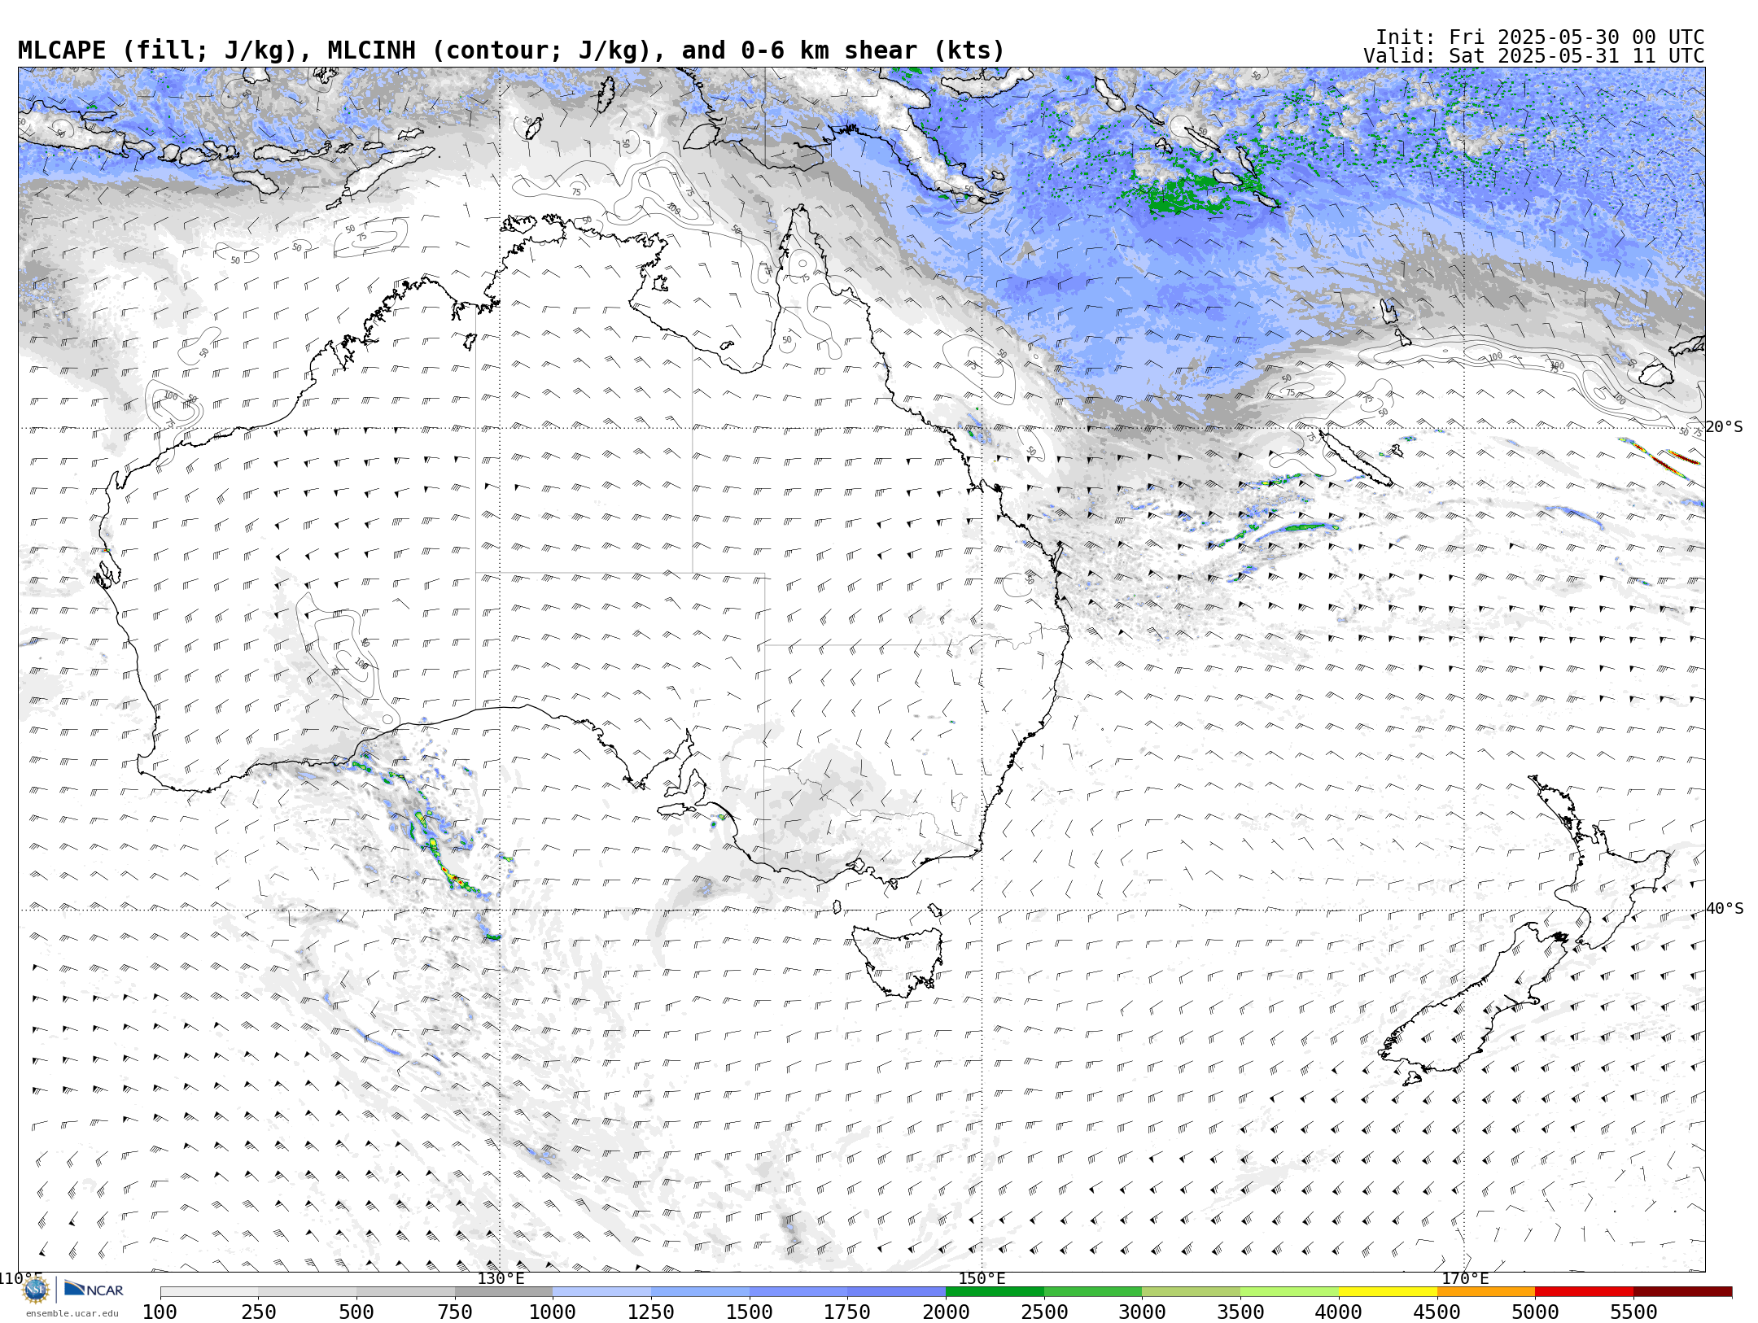1758x1323 pixels.
Task: Pick the dark gray swatch between 750 and 1000
Action: point(504,1292)
